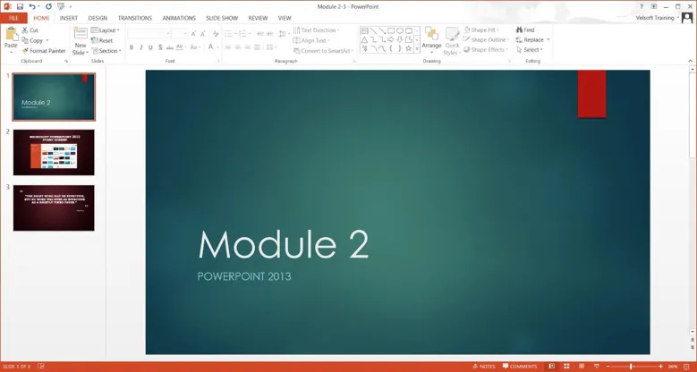Pick the Oval shape from the gallery
697x372 pixels.
[x=400, y=30]
